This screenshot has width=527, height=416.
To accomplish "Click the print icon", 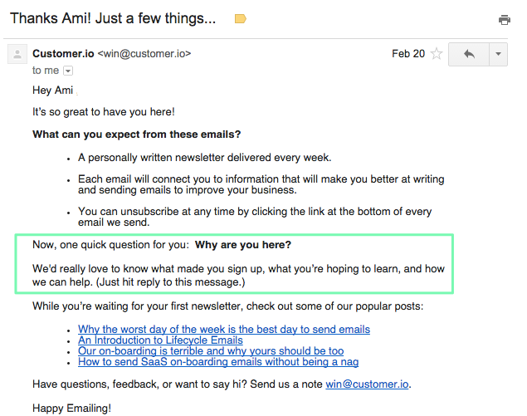I will 504,20.
